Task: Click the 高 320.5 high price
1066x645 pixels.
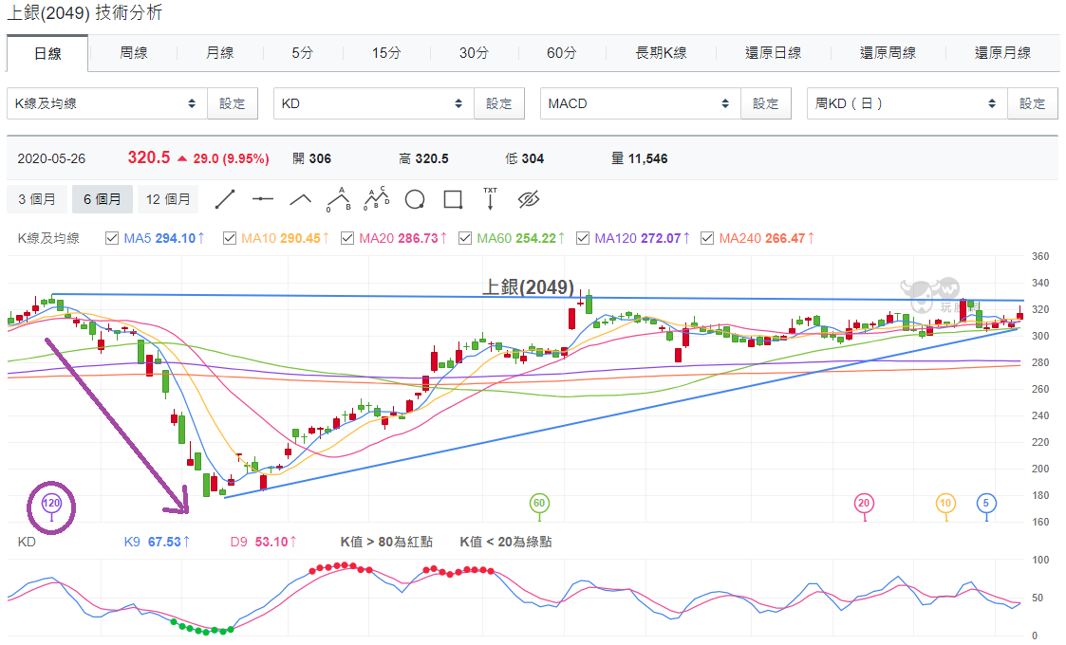Action: (x=423, y=158)
